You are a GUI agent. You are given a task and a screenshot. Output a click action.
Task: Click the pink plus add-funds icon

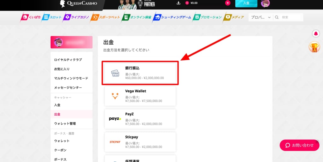[228, 3]
